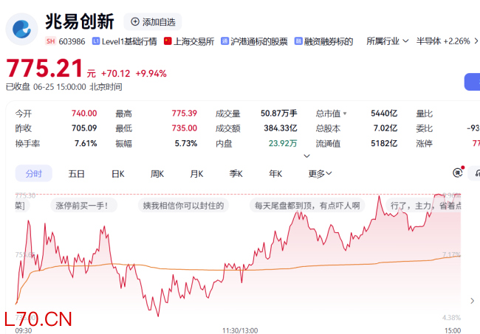
Task: Click the arrow after 半导体 +2.26%
Action: coord(476,41)
